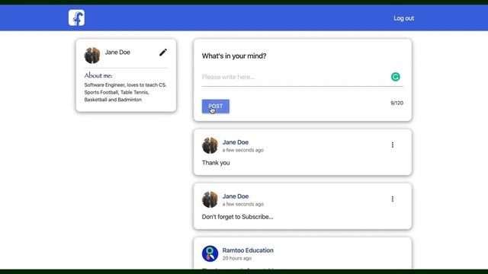The width and height of the screenshot is (488, 274).
Task: Click the Log out link
Action: pos(403,18)
